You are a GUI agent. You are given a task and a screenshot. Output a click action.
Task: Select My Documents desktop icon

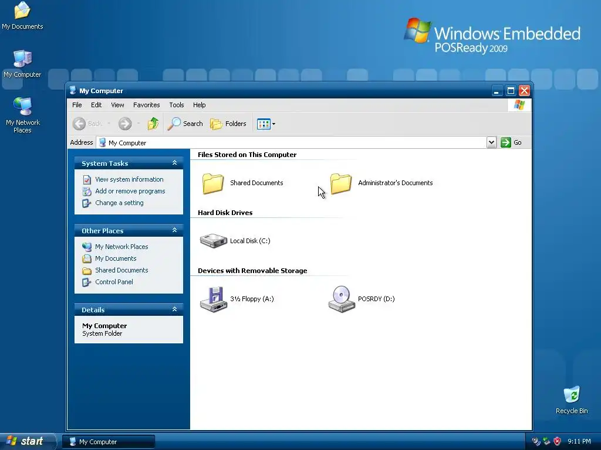tap(22, 15)
